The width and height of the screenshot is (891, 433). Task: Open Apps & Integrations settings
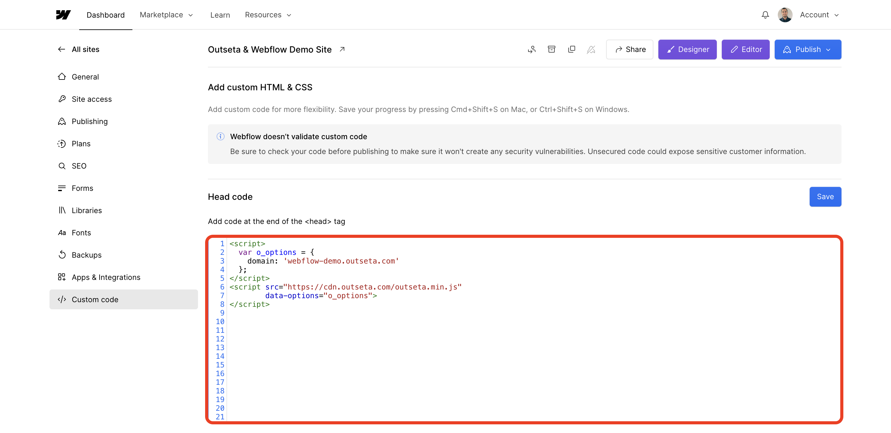(x=106, y=277)
